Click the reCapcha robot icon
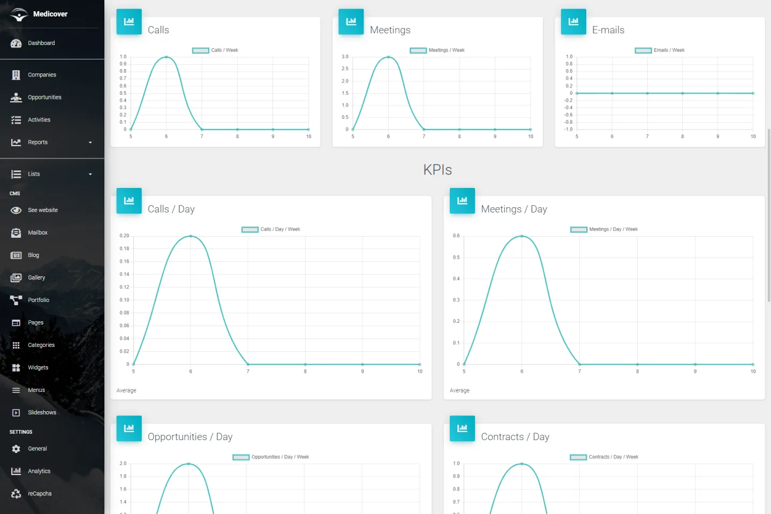 click(x=16, y=494)
